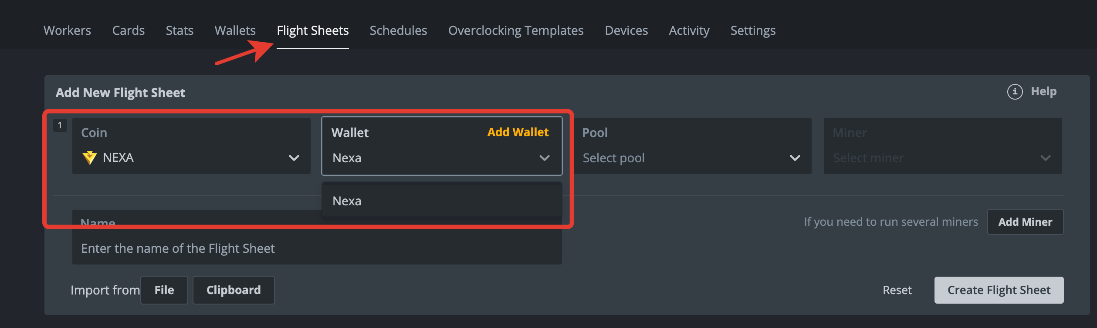Expand the Coin selection dropdown

coord(295,157)
